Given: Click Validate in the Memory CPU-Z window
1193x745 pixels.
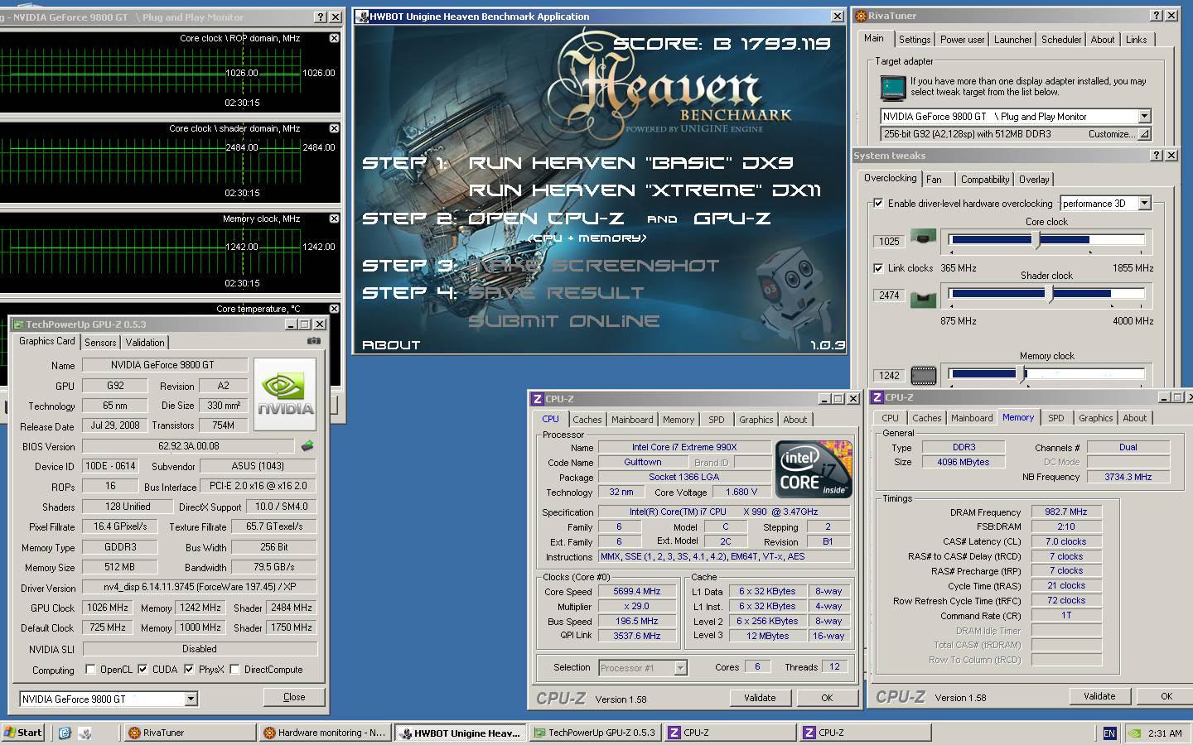Looking at the screenshot, I should click(1099, 696).
